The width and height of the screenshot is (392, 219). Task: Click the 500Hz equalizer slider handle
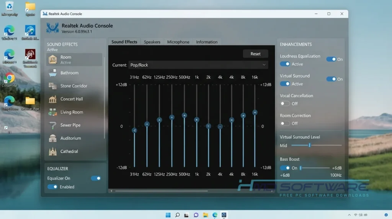point(184,115)
